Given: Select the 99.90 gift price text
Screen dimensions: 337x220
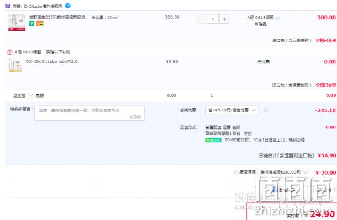Looking at the screenshot, I should pyautogui.click(x=172, y=61).
